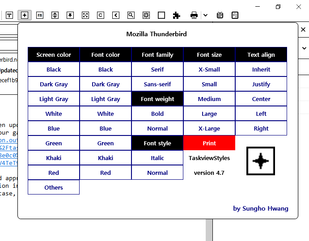
Task: Open Others under Screen color
Action: (54, 187)
